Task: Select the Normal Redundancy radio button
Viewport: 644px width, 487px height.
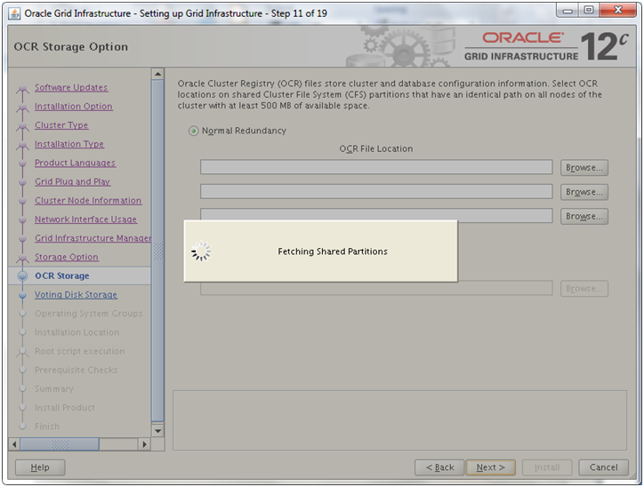Action: coord(193,131)
